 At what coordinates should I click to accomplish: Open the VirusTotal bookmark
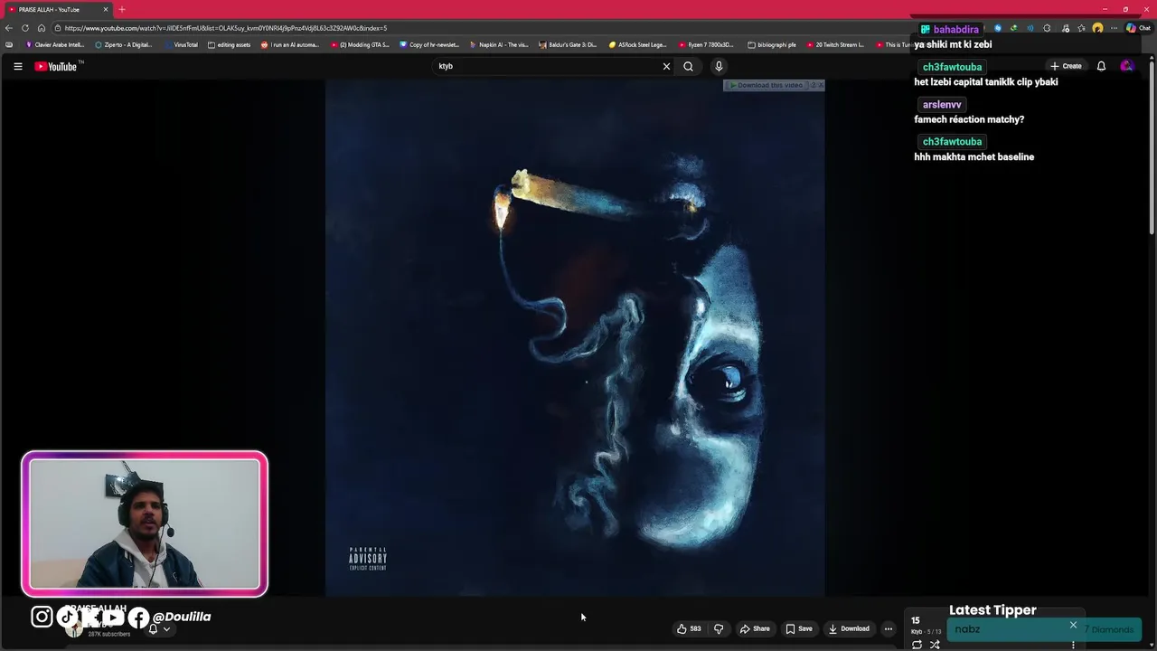click(182, 44)
